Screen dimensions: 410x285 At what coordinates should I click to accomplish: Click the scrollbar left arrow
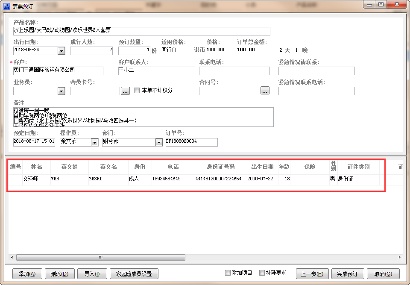pyautogui.click(x=12, y=258)
